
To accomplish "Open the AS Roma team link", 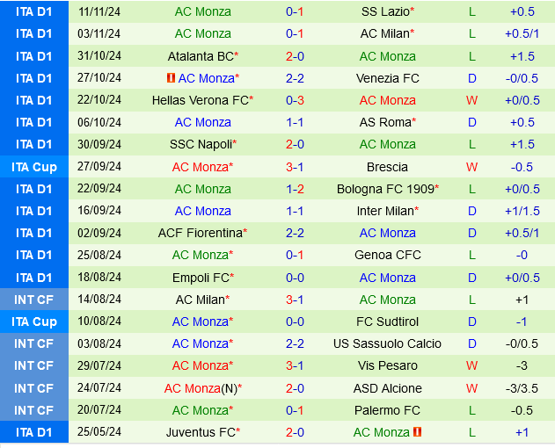I will click(385, 122).
